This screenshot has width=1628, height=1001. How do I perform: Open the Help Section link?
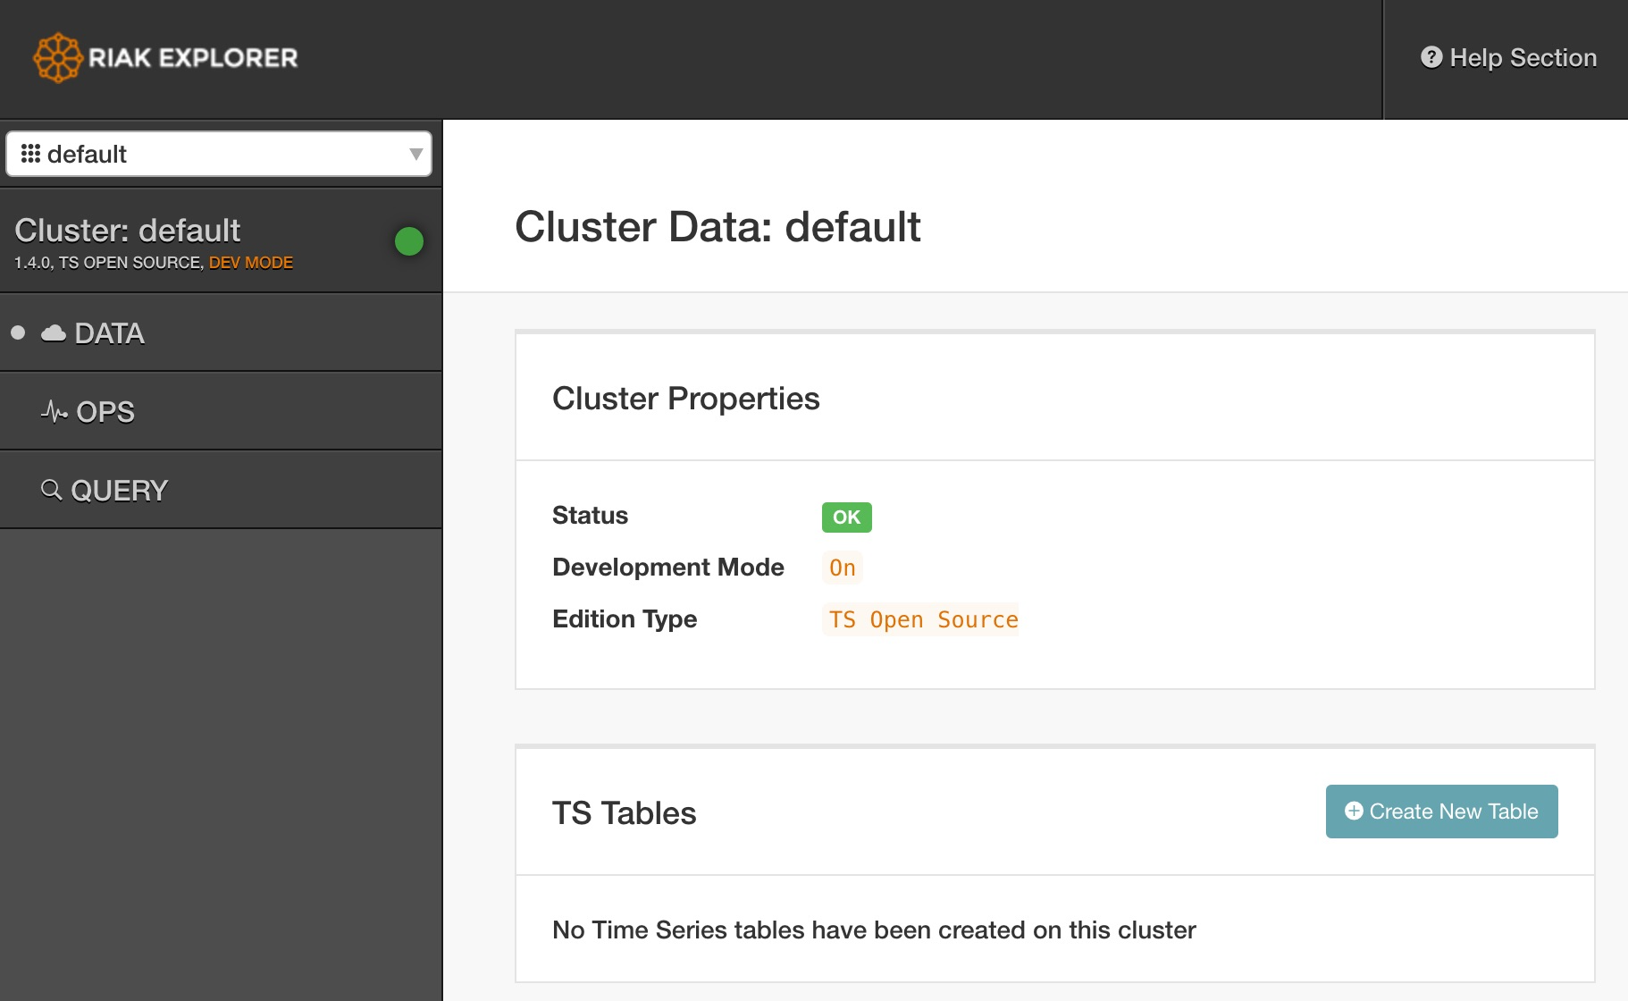(1523, 58)
